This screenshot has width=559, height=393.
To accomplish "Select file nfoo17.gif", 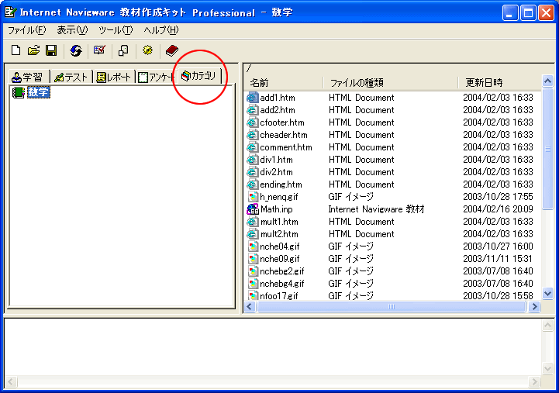I will [279, 295].
